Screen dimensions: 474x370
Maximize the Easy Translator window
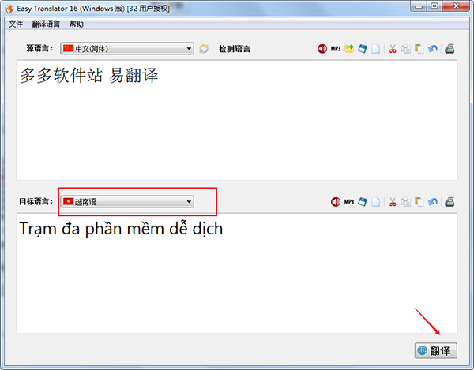(434, 6)
